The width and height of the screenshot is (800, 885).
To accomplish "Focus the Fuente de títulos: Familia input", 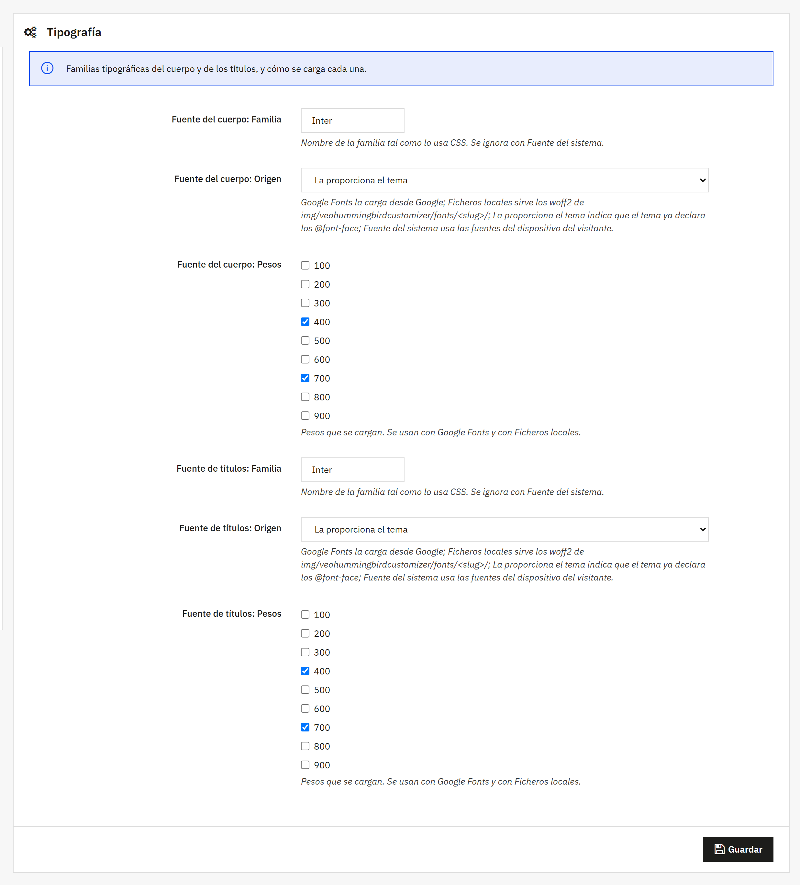I will pos(353,470).
